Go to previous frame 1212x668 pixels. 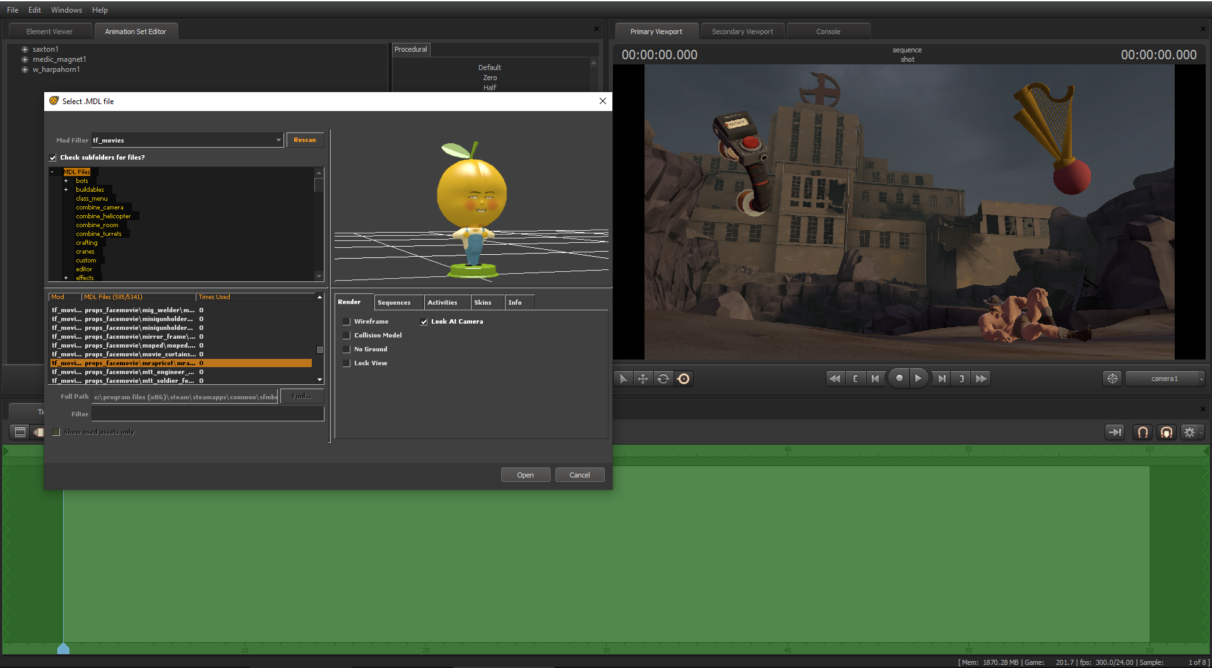[x=875, y=378]
